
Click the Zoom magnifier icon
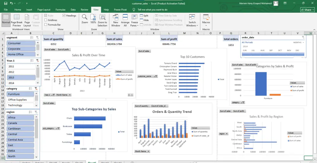pyautogui.click(x=85, y=19)
